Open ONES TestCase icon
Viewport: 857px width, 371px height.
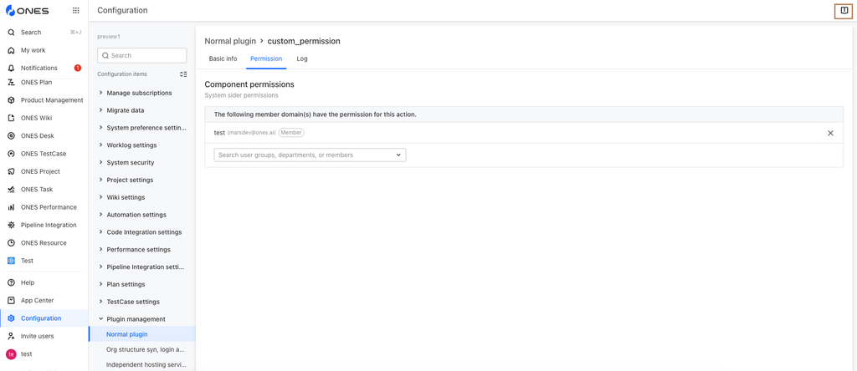click(x=11, y=154)
